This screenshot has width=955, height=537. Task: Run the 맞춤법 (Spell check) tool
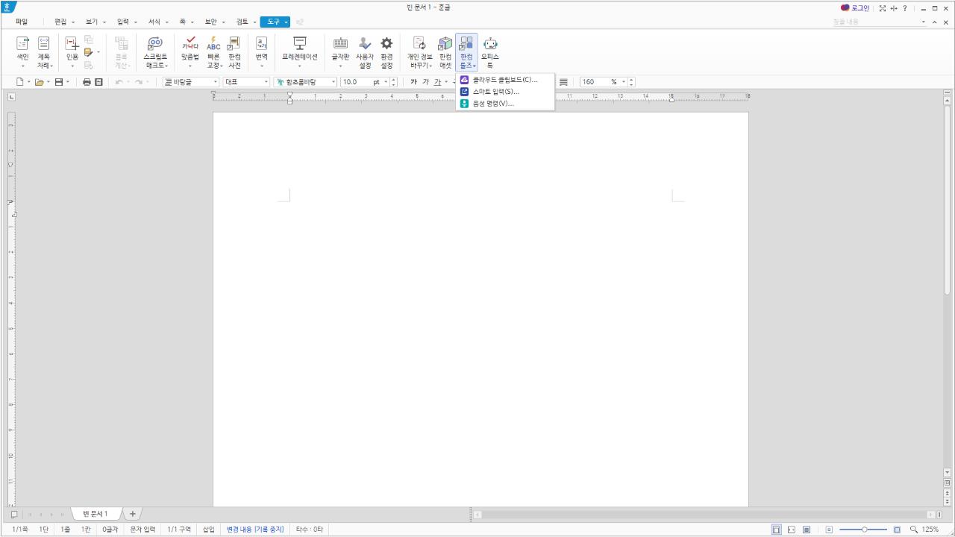pyautogui.click(x=190, y=52)
